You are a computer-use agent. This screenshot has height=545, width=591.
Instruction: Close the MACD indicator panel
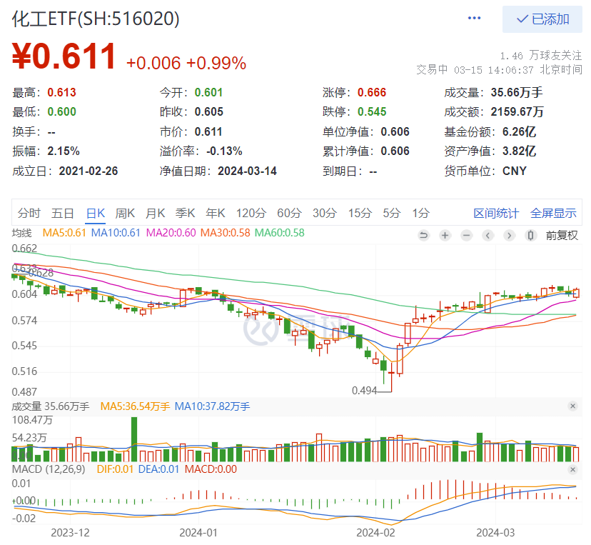573,470
